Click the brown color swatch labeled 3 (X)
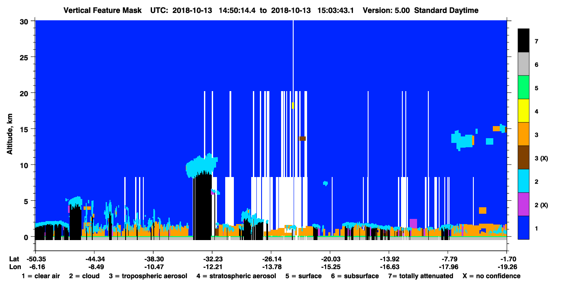This screenshot has height=288, width=563. click(524, 158)
